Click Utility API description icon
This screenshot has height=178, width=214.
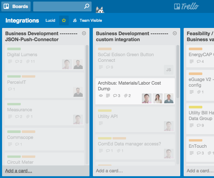tap(101, 123)
